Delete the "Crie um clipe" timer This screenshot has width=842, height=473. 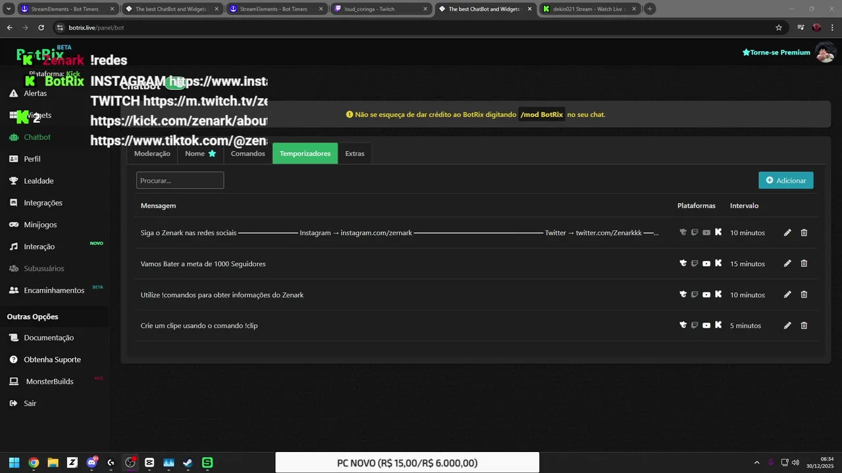(x=804, y=325)
